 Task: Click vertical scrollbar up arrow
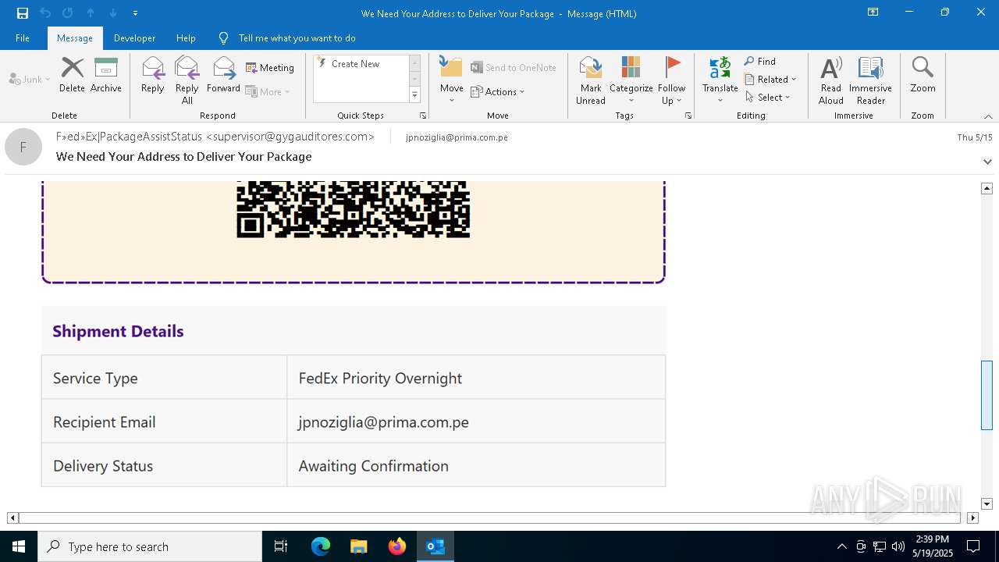click(987, 188)
